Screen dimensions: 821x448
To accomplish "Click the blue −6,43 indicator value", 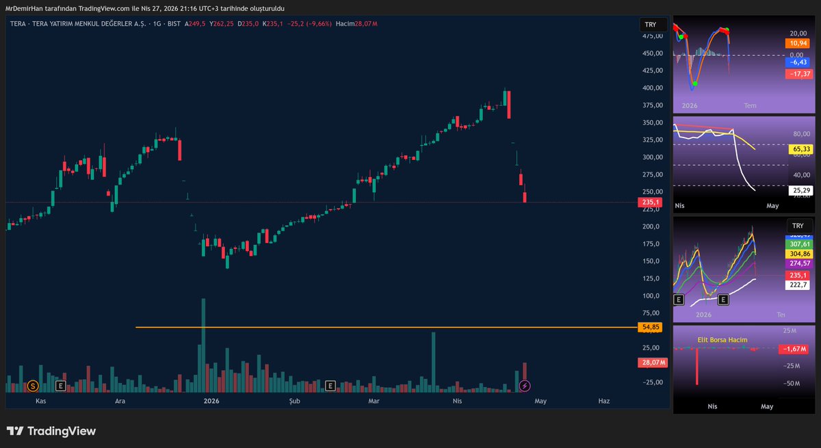I will coord(797,62).
